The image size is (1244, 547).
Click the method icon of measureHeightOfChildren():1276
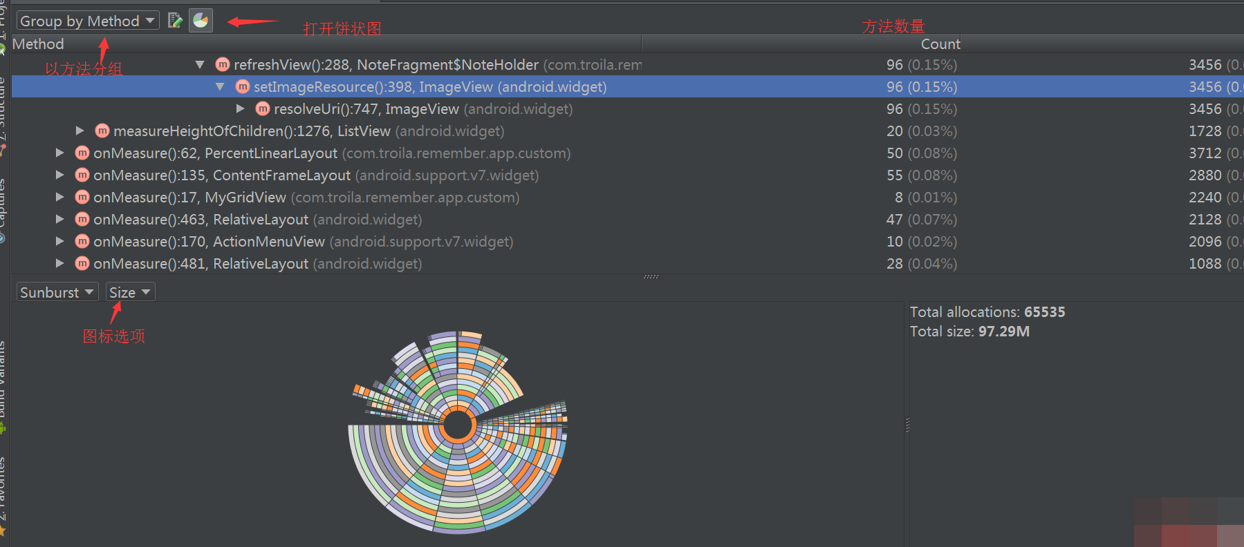(102, 131)
